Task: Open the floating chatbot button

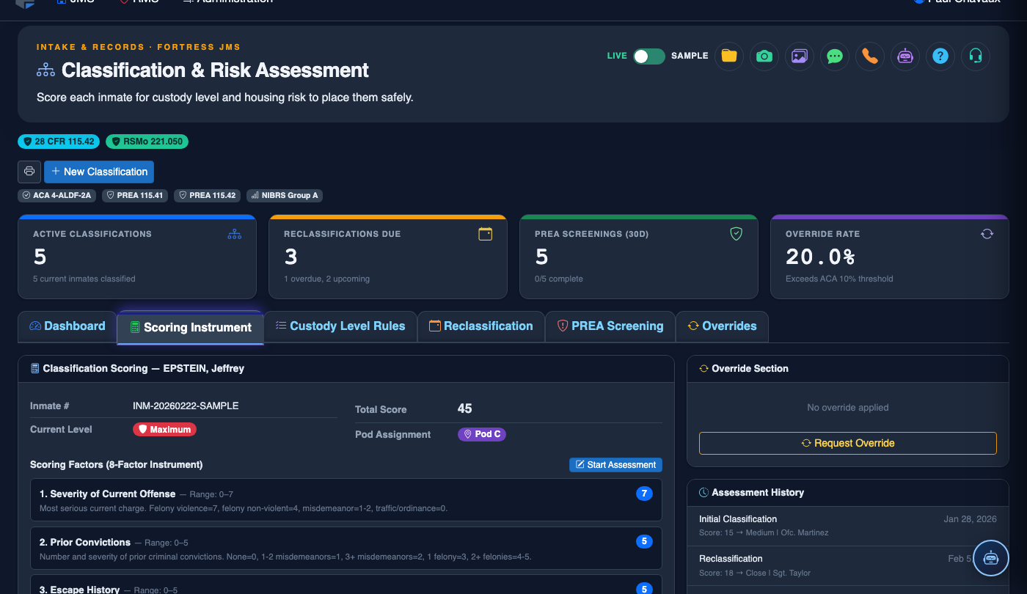Action: click(x=991, y=557)
